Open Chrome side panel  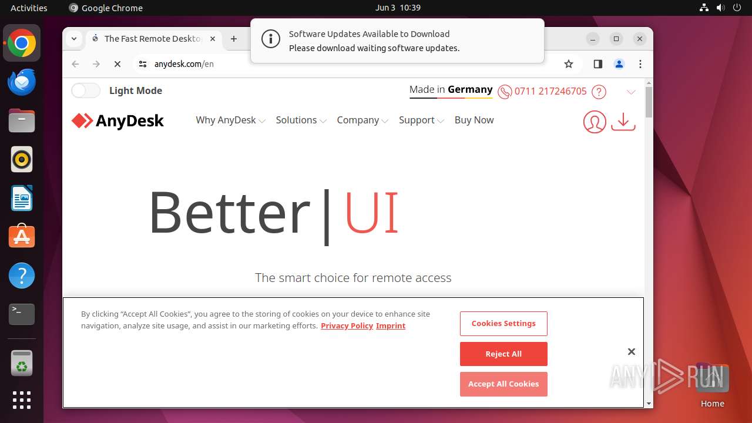pos(598,64)
